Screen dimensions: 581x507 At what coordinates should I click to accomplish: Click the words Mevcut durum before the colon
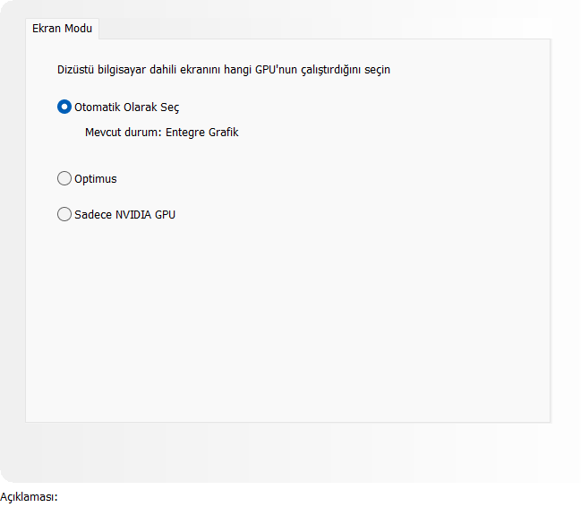(122, 133)
